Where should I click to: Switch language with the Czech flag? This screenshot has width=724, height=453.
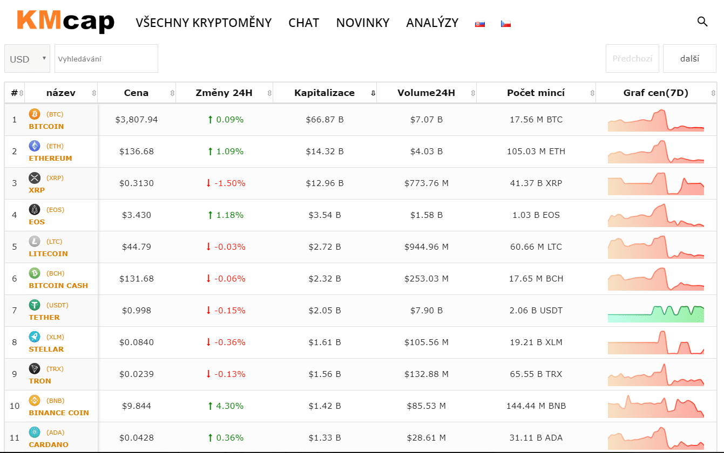[x=505, y=24]
